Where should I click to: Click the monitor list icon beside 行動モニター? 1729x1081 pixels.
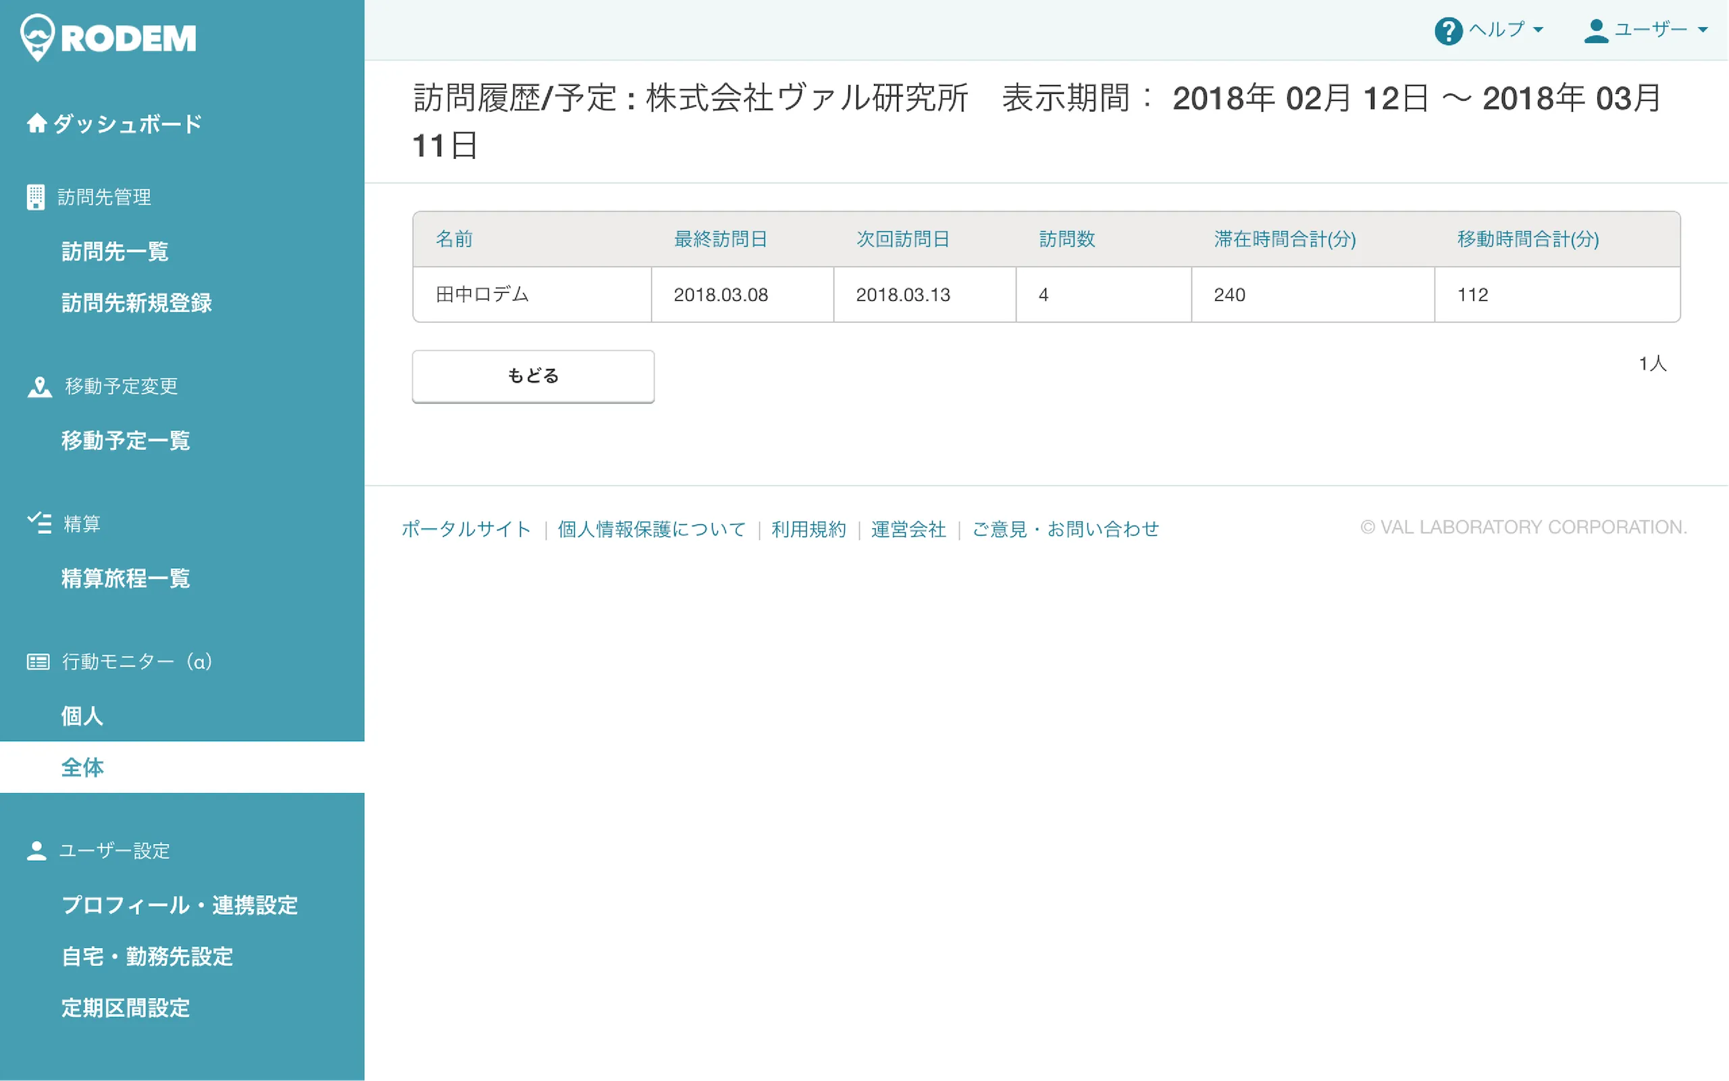[x=38, y=662]
